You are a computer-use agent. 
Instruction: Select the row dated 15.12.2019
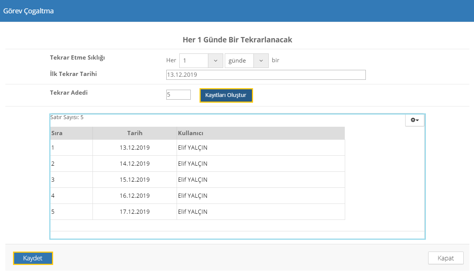[x=135, y=180]
